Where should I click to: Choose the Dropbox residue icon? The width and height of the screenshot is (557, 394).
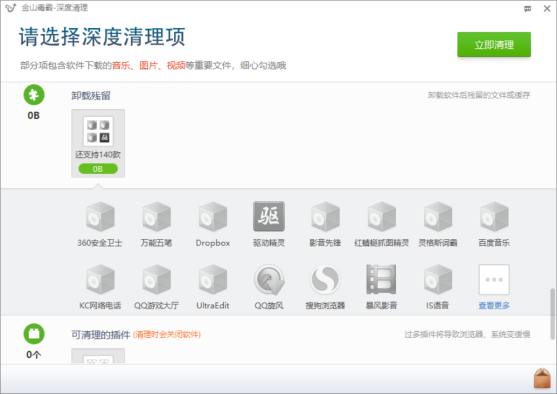pos(213,216)
